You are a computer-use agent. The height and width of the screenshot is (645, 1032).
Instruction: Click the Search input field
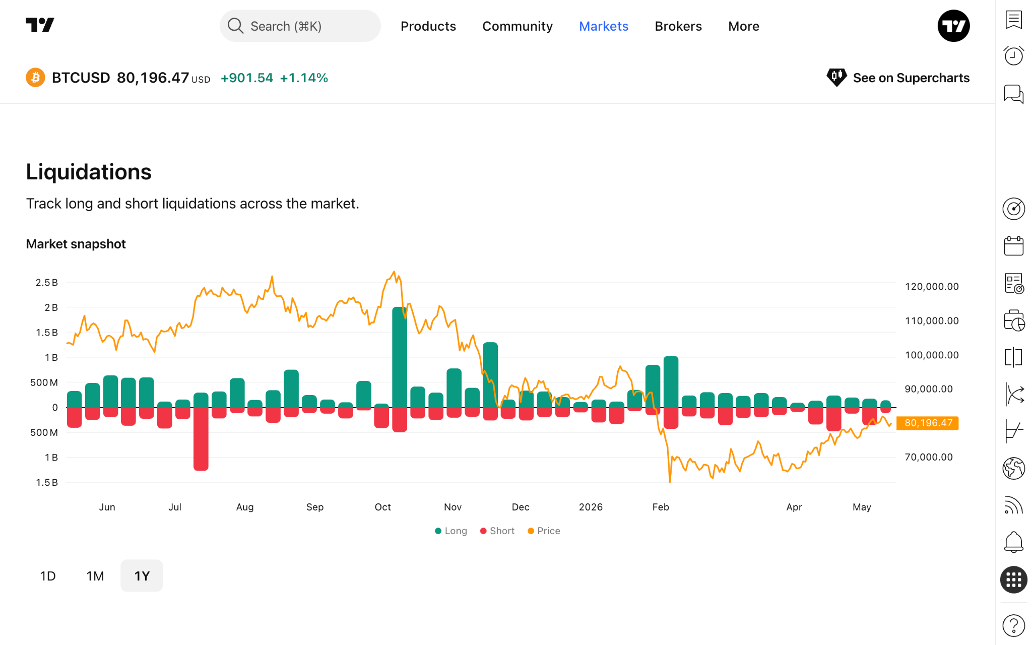pyautogui.click(x=300, y=26)
